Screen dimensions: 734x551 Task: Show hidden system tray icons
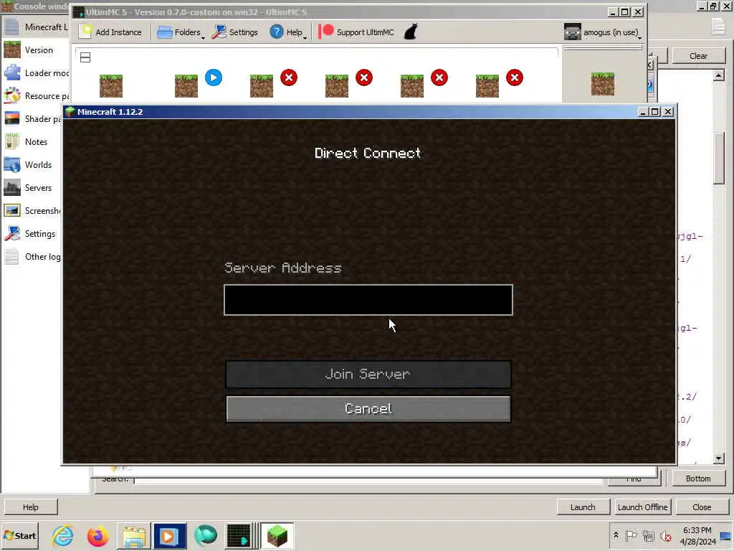coord(616,534)
